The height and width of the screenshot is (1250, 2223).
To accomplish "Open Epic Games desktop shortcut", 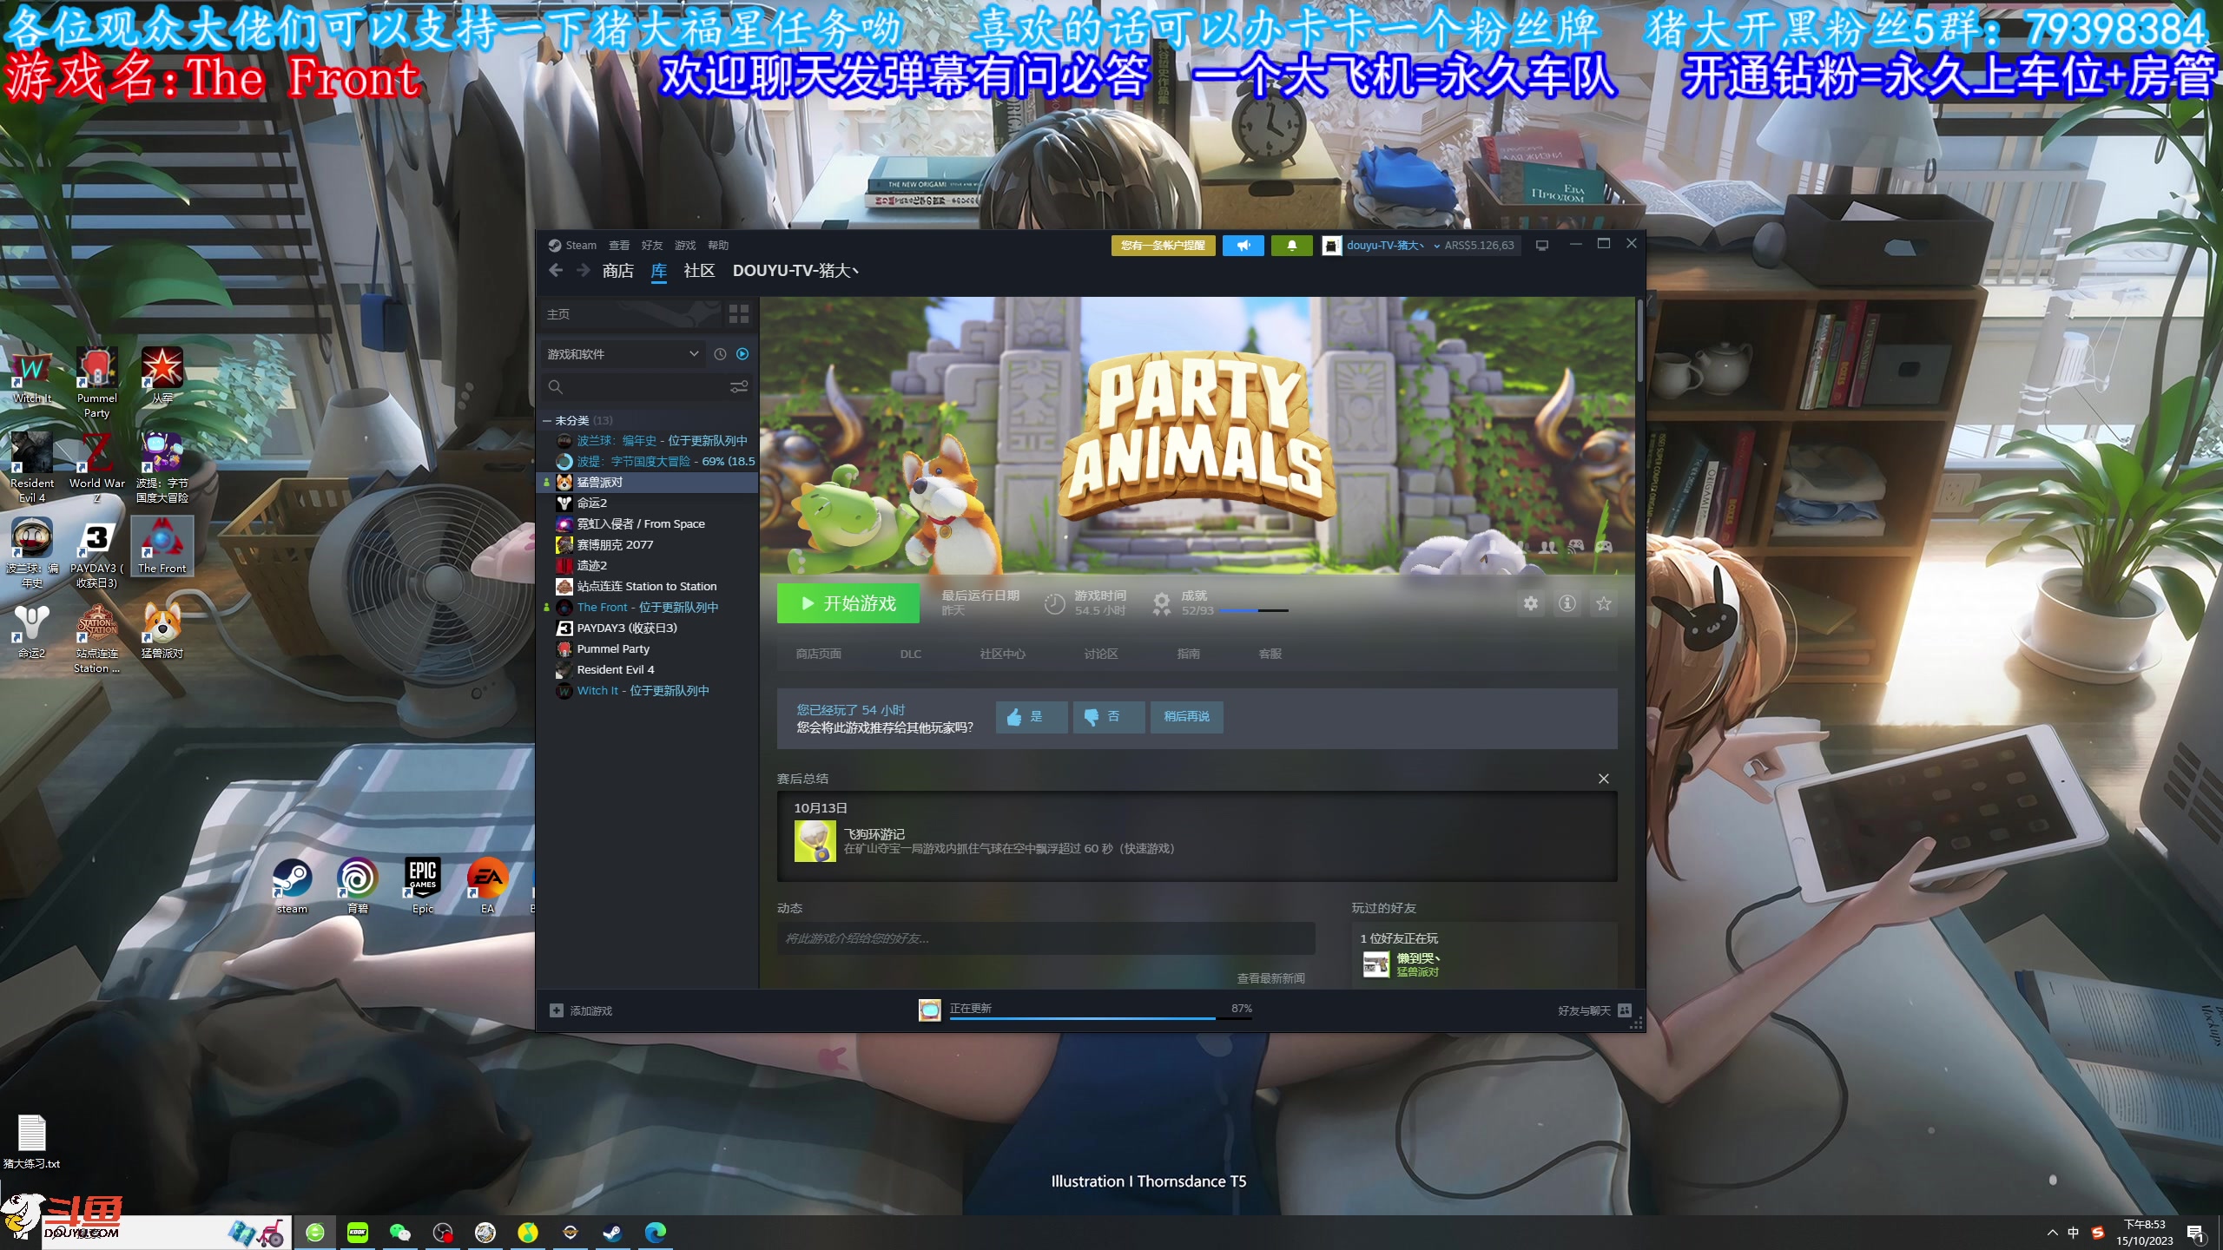I will click(423, 885).
